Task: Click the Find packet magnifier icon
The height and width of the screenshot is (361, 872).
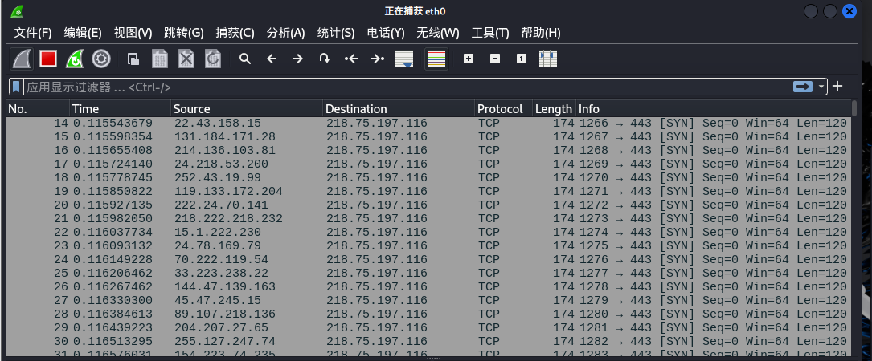Action: 245,59
